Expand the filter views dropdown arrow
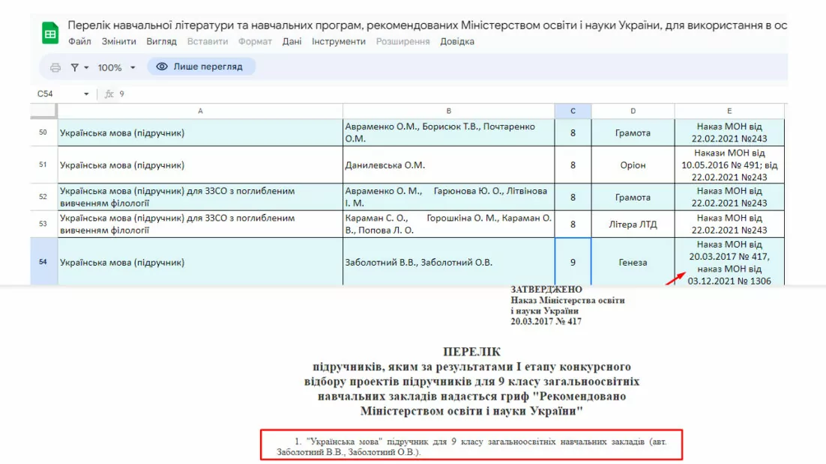The width and height of the screenshot is (826, 464). coord(86,67)
